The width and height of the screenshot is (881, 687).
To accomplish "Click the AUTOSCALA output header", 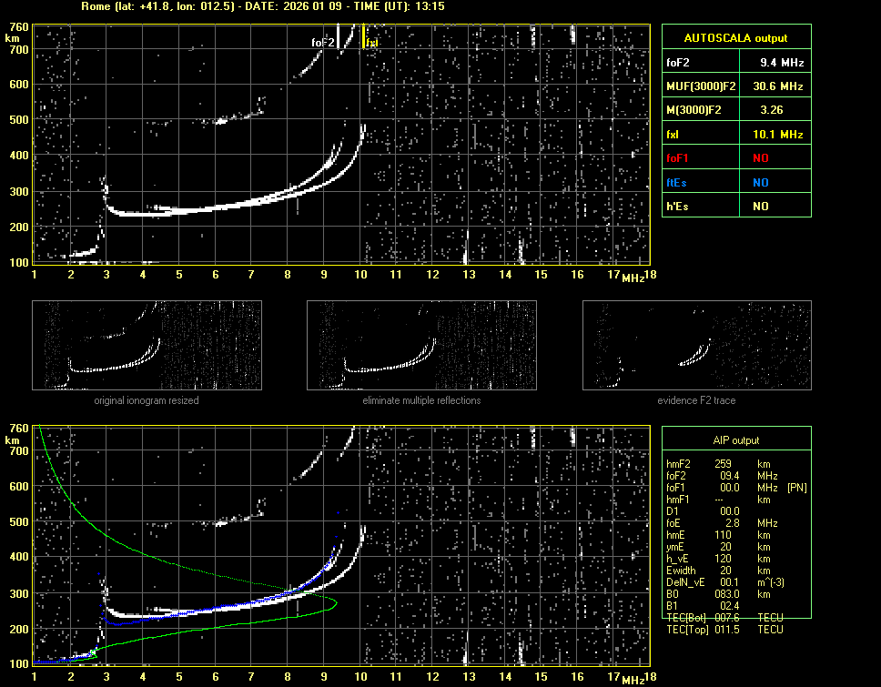I will [735, 38].
